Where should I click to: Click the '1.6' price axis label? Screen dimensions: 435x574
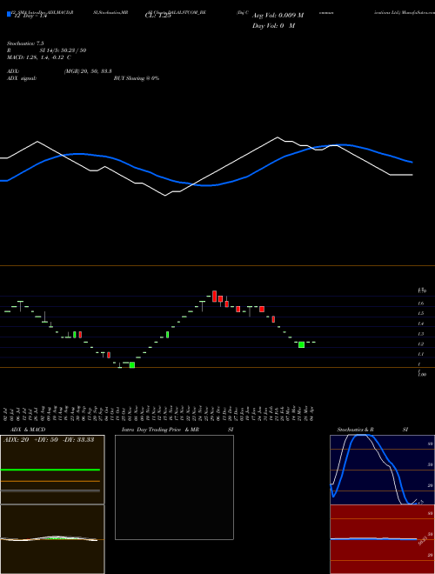421,304
